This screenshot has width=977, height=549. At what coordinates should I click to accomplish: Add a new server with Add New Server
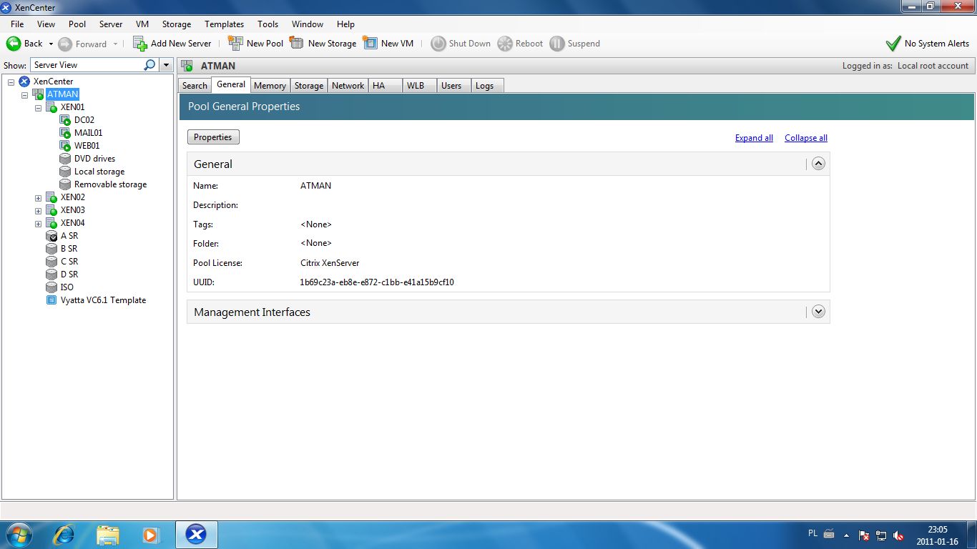[172, 43]
